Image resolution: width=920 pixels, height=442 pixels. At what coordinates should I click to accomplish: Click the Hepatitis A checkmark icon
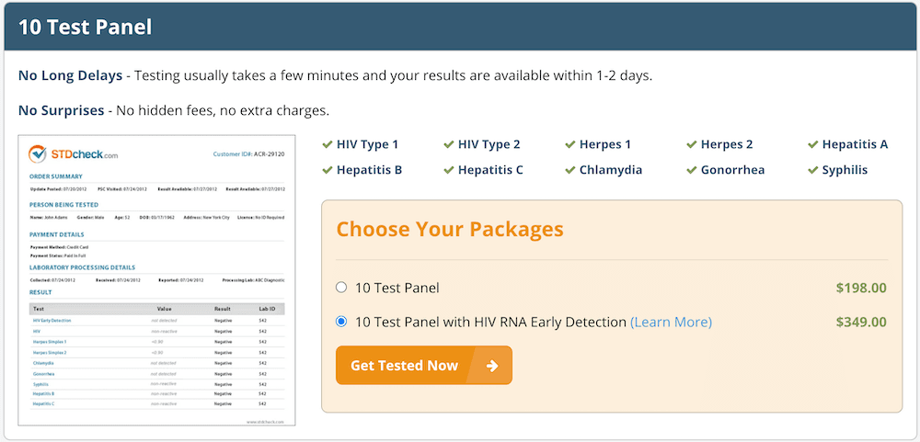813,144
